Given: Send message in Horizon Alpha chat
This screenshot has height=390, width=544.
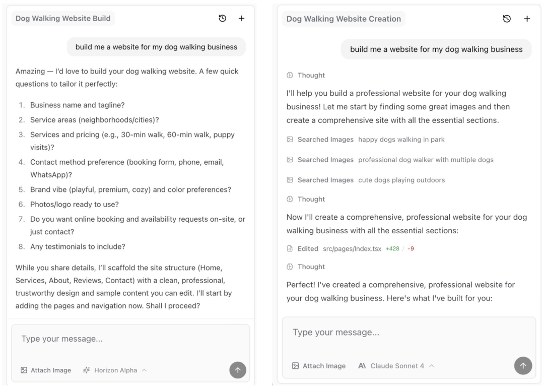Looking at the screenshot, I should click(x=238, y=370).
